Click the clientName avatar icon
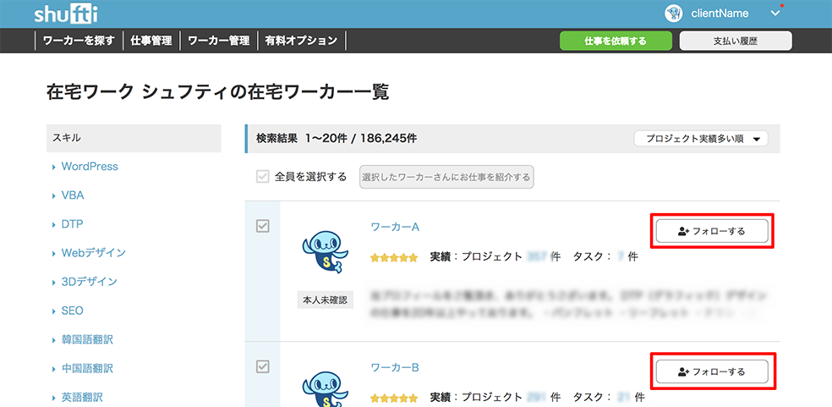The height and width of the screenshot is (407, 832). click(673, 14)
